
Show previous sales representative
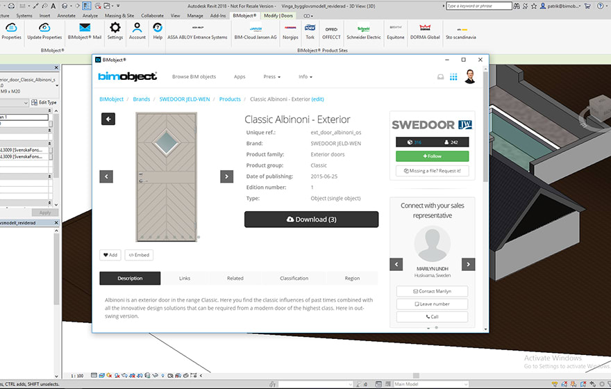[396, 264]
